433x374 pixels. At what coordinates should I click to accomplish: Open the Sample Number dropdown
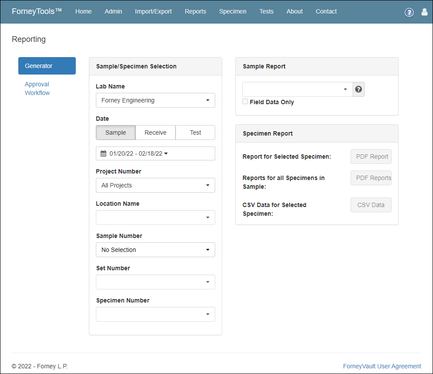click(x=156, y=250)
